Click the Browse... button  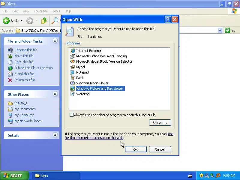tap(160, 123)
